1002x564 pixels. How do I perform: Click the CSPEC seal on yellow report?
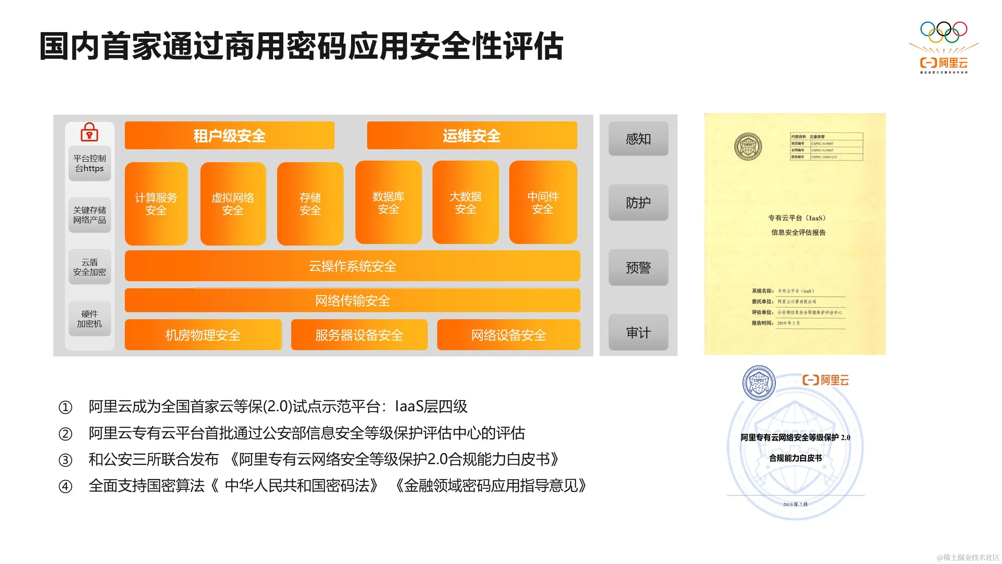coord(748,146)
